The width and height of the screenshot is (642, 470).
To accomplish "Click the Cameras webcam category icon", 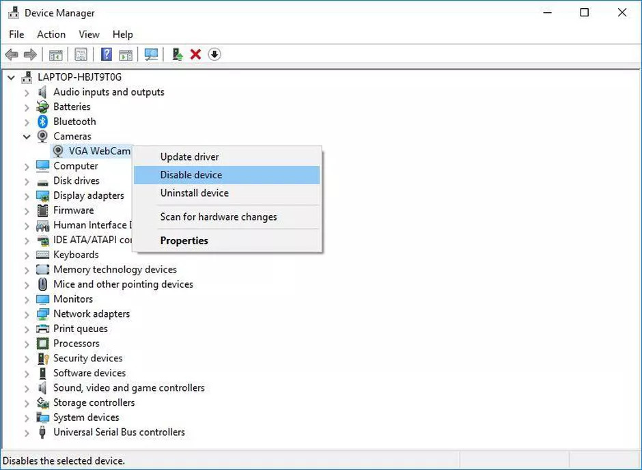I will pos(42,137).
